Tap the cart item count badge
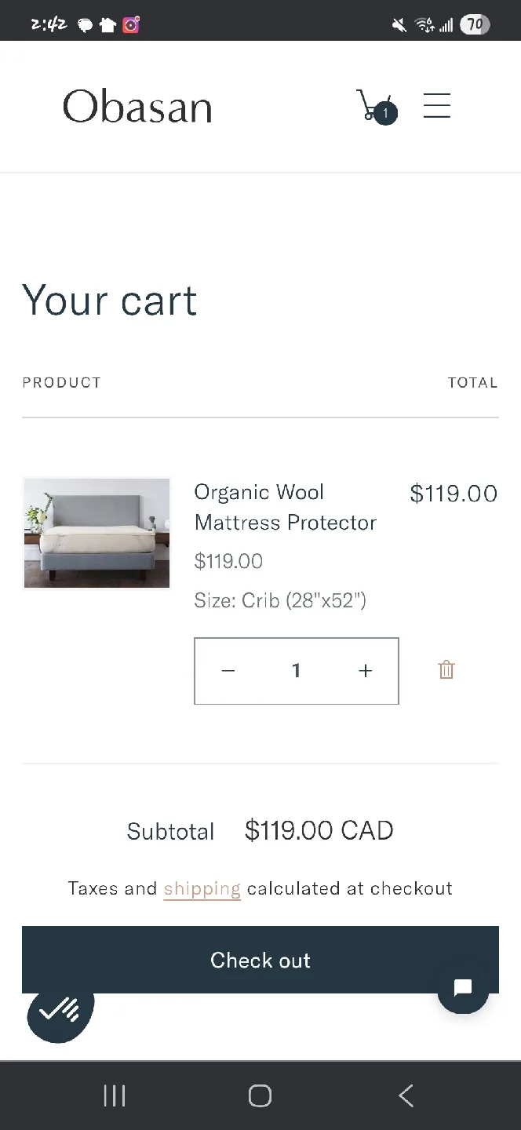The height and width of the screenshot is (1130, 521). [x=386, y=112]
